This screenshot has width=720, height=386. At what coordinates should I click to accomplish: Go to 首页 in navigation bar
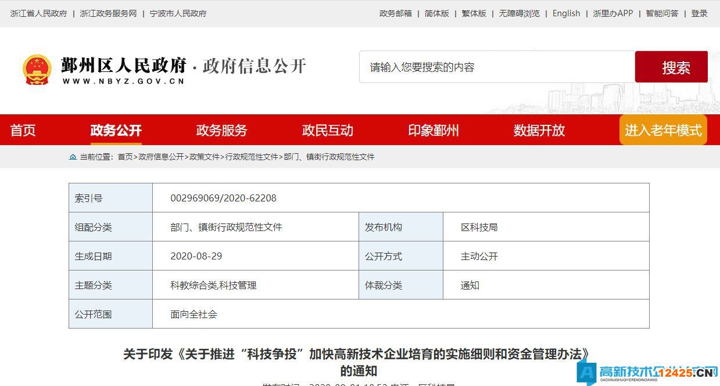(23, 130)
